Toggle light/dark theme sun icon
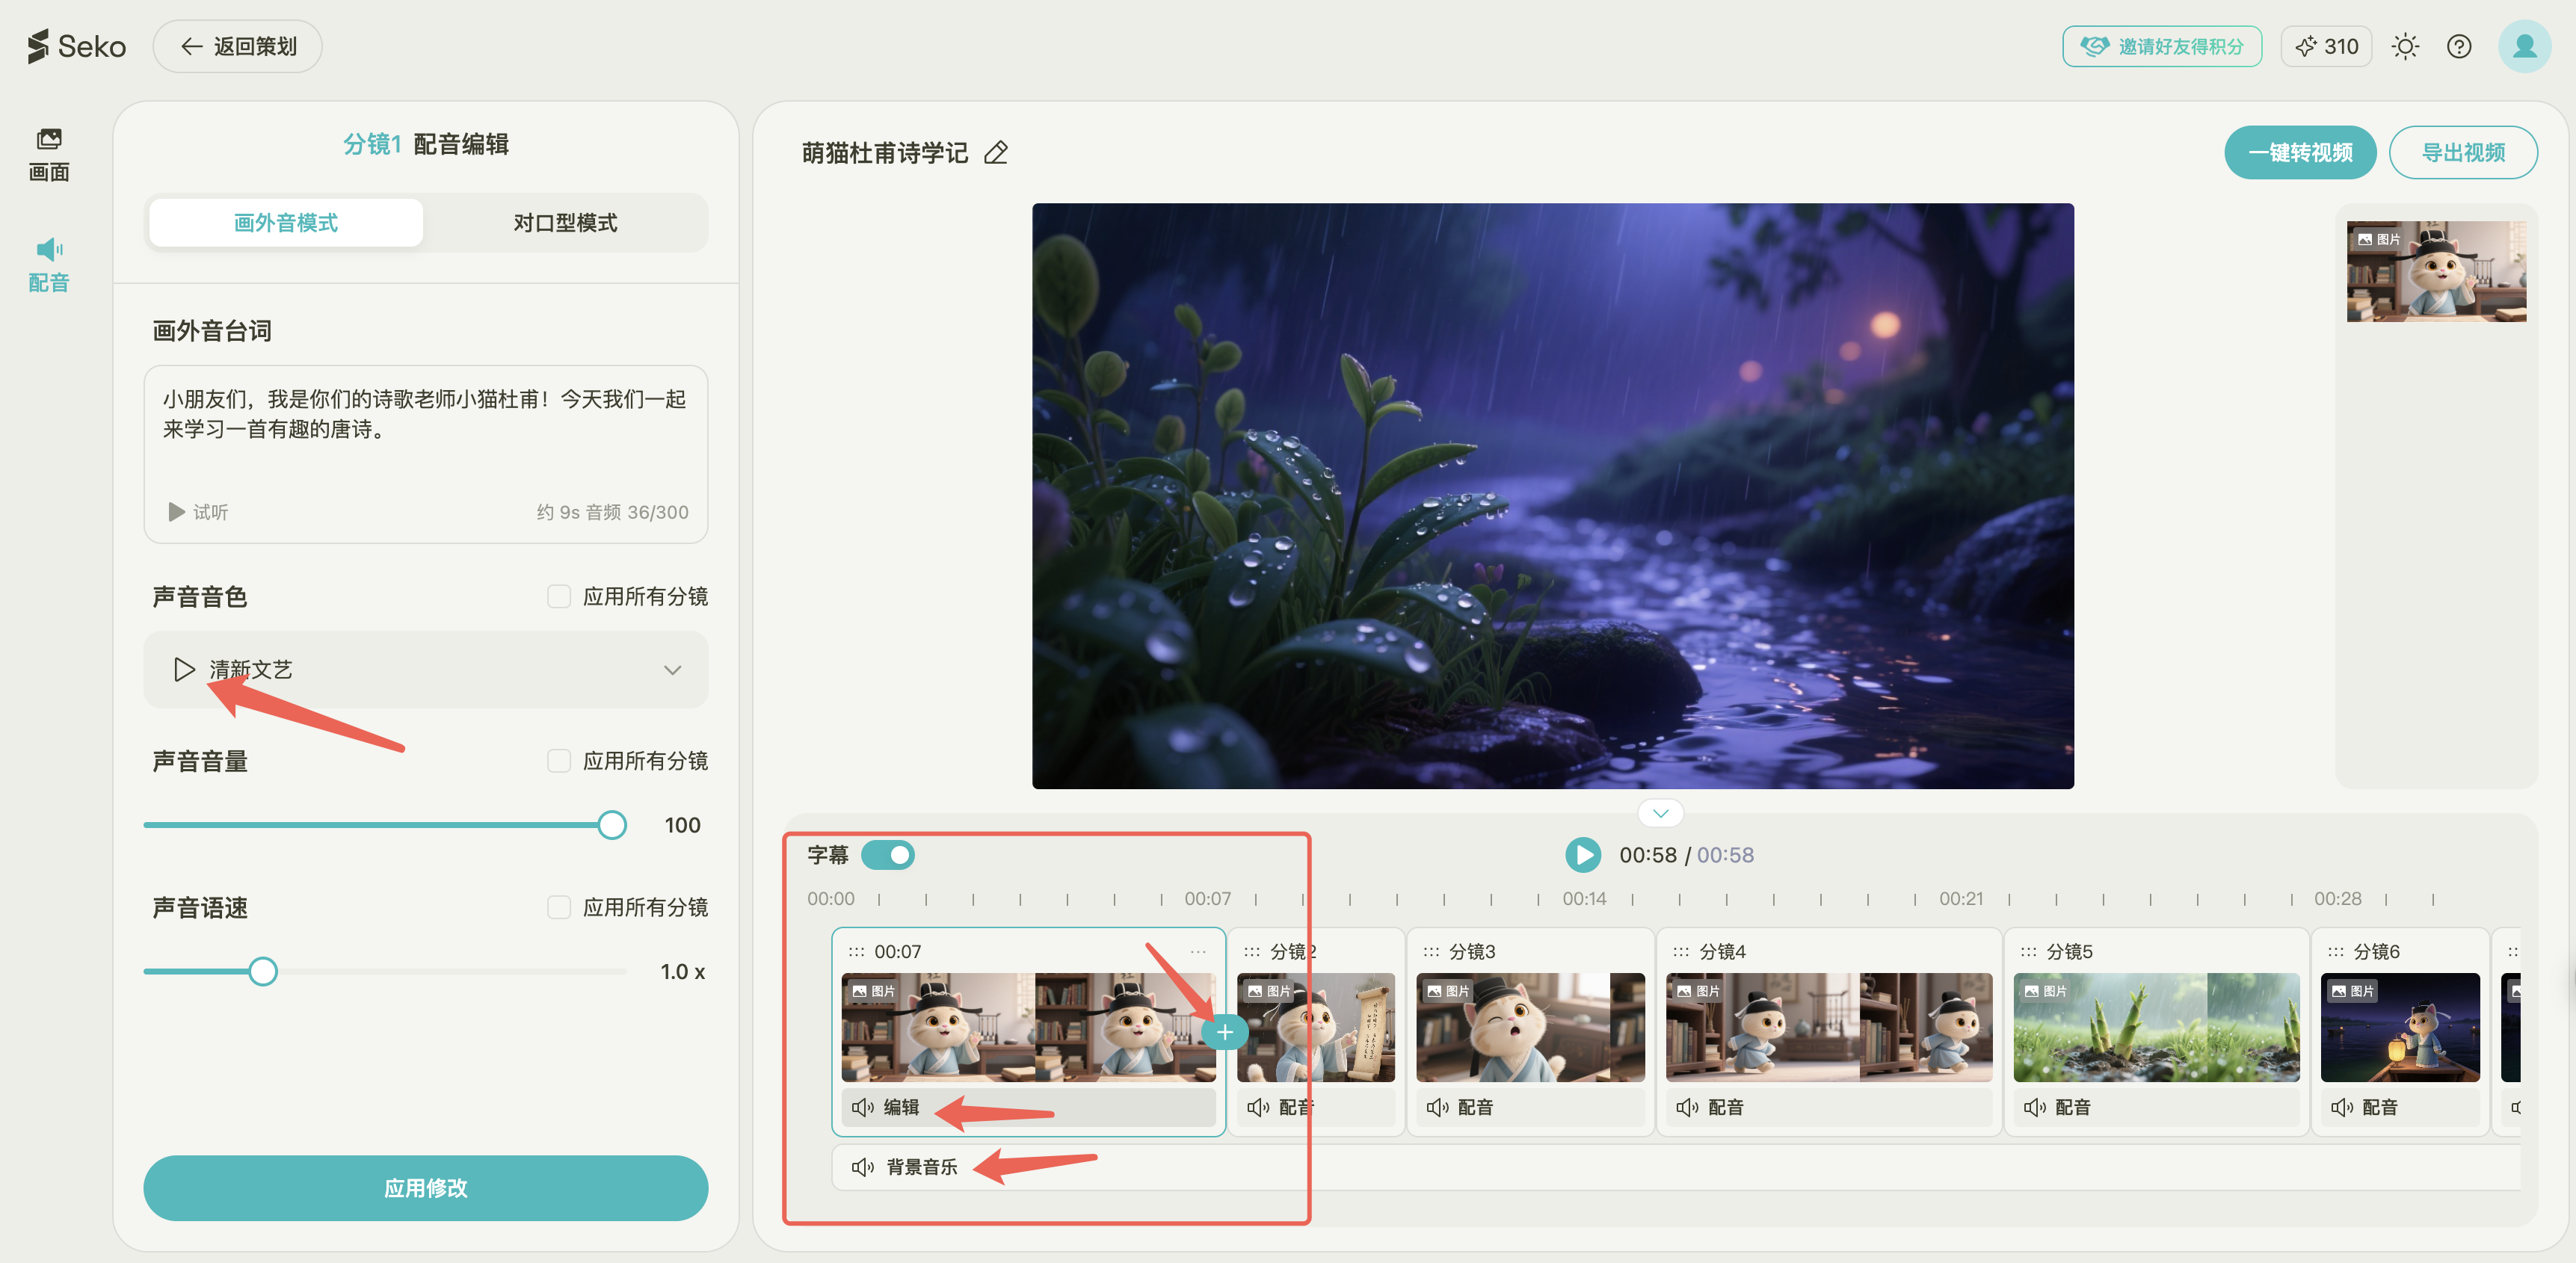Image resolution: width=2576 pixels, height=1263 pixels. [2405, 46]
